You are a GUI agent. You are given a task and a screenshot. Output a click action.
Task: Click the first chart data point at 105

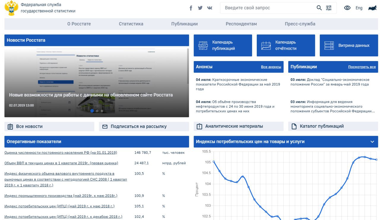(x=214, y=162)
